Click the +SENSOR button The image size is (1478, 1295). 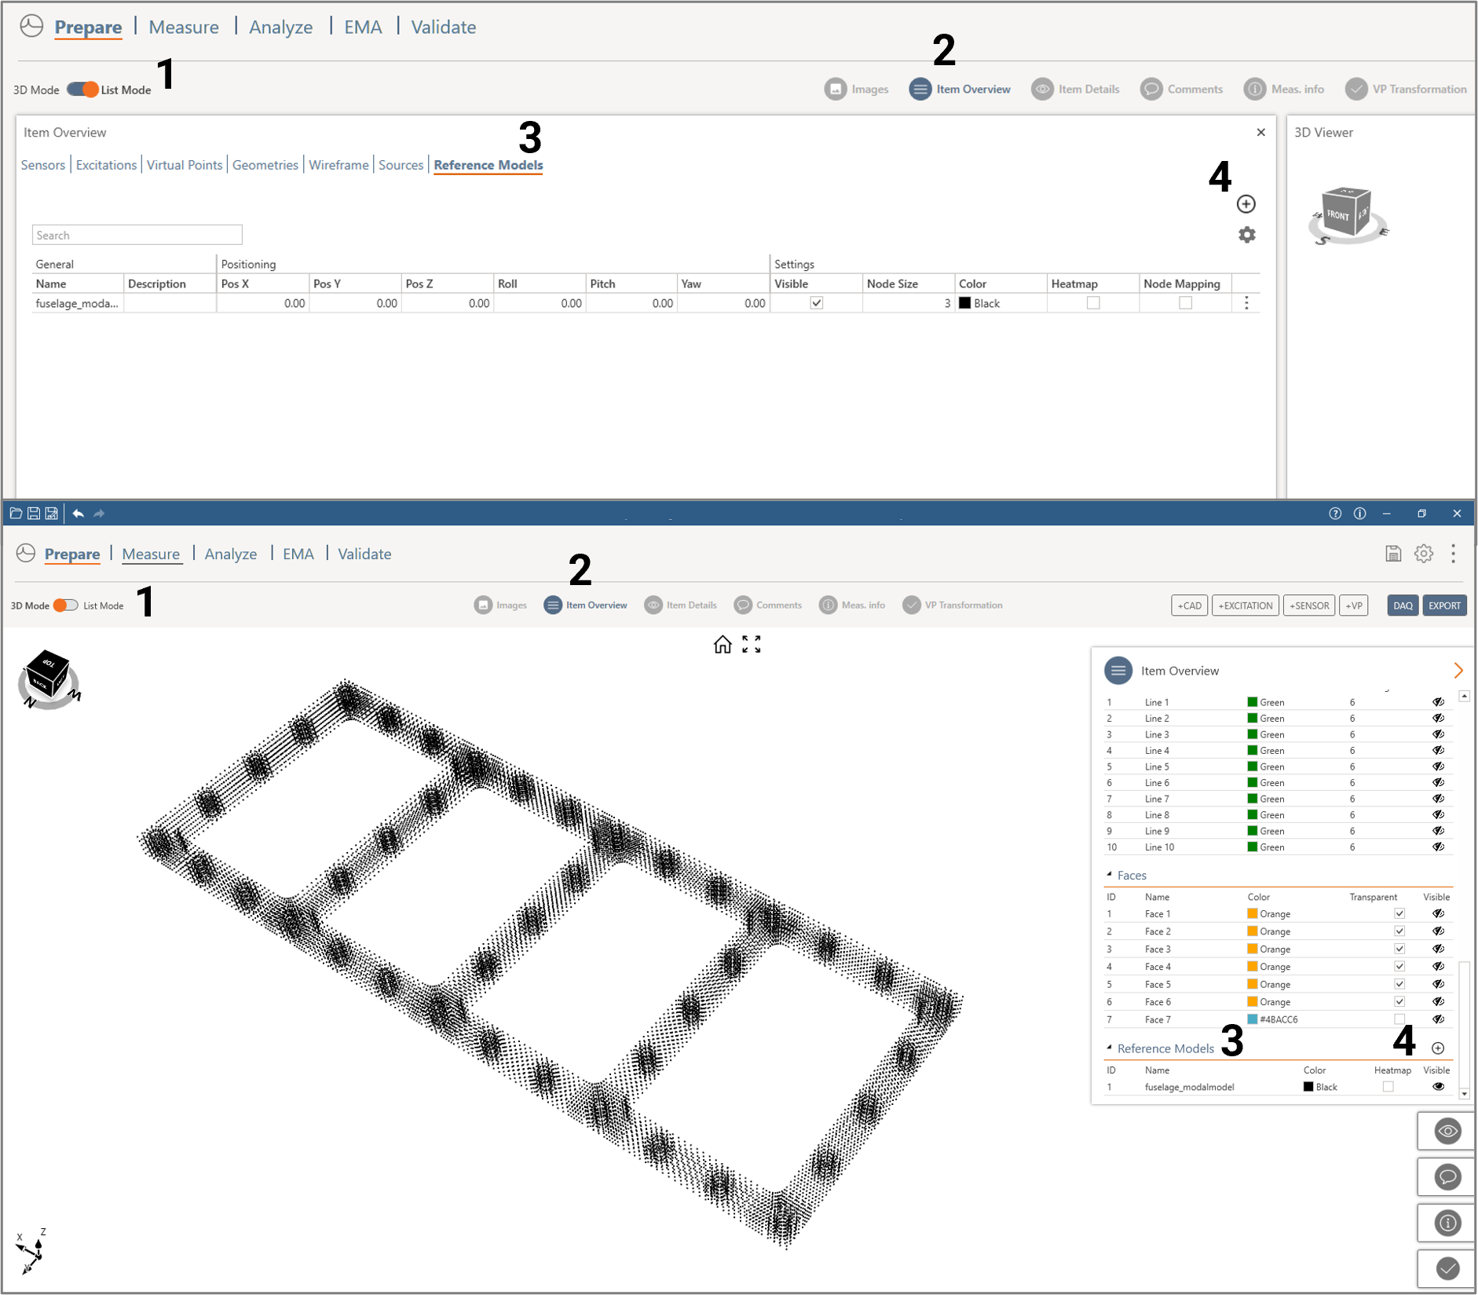(x=1308, y=605)
